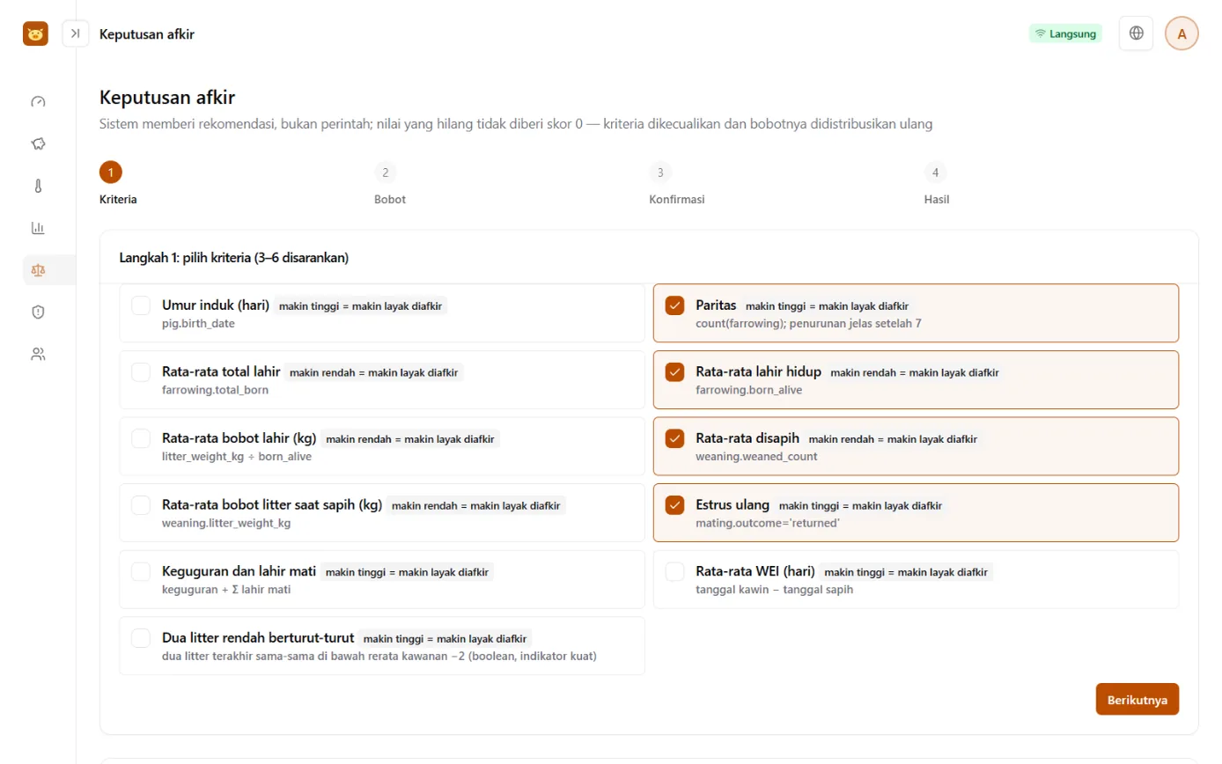The width and height of the screenshot is (1222, 764).
Task: Uncheck the Estrus ulang checkbox
Action: pos(675,505)
